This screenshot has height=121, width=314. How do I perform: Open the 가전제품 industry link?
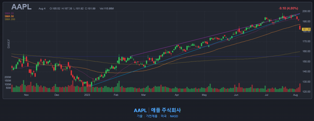[152, 116]
